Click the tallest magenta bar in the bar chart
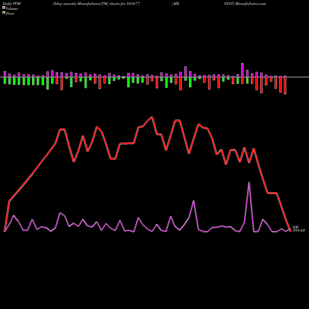 [x=242, y=70]
